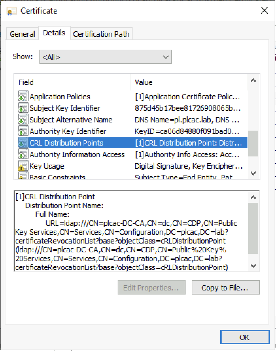This screenshot has width=276, height=351.
Task: Click the Authority Information Access icon
Action: click(23, 155)
